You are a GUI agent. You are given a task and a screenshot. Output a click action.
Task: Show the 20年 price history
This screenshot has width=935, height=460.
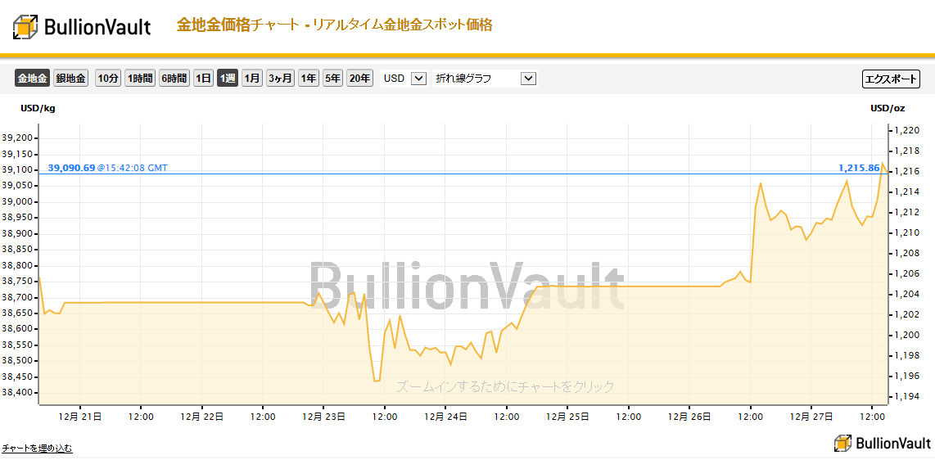359,78
